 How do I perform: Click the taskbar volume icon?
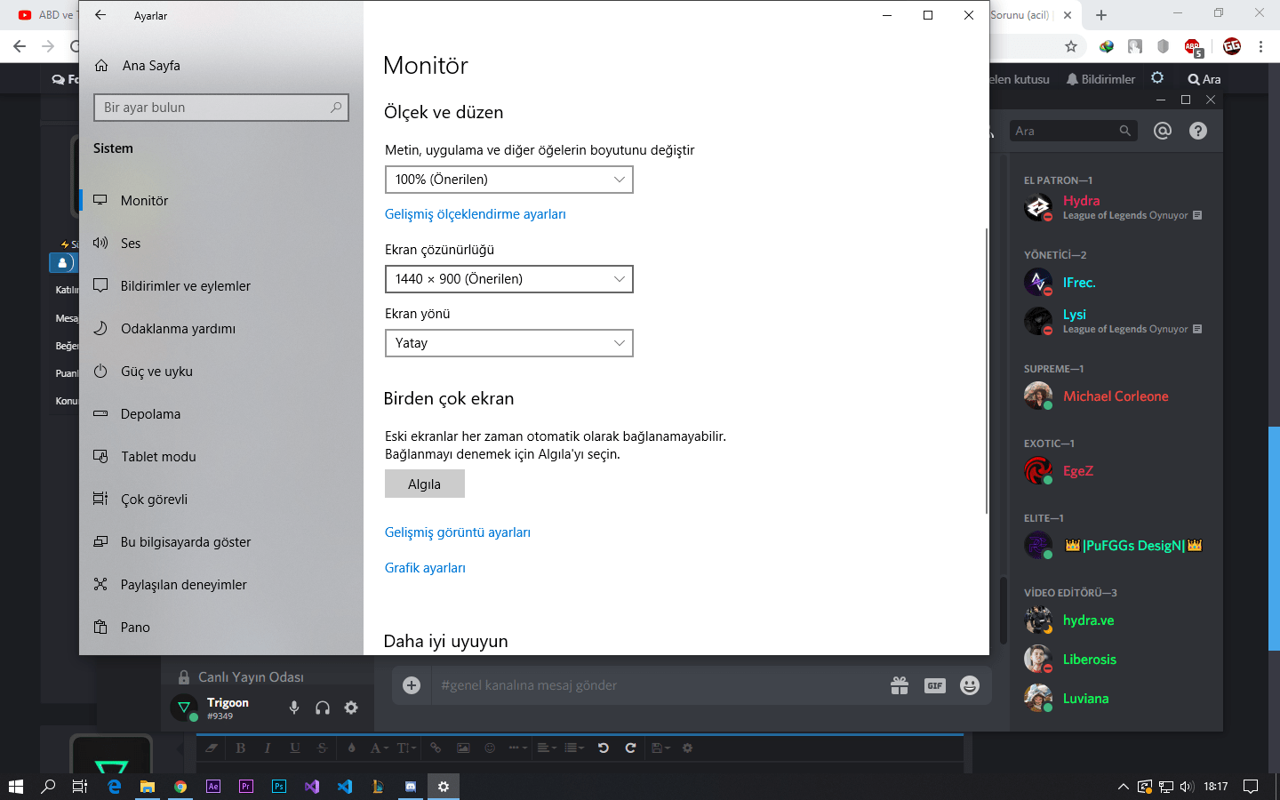(1187, 786)
